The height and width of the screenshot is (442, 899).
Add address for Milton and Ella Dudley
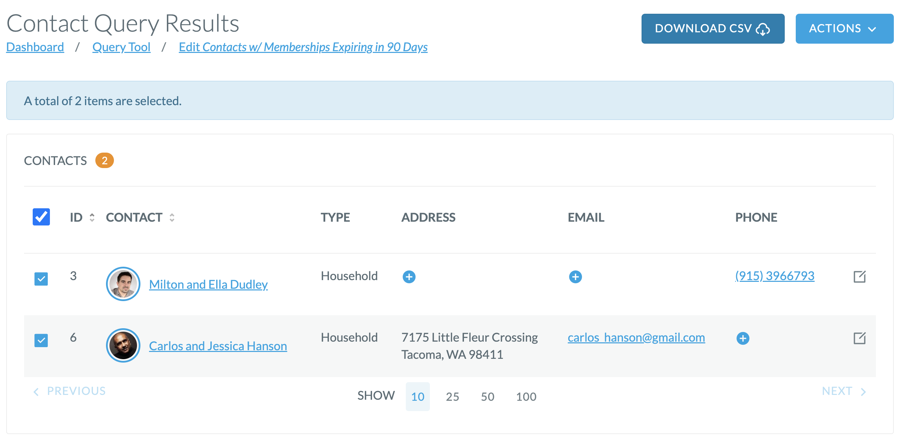[x=409, y=277]
